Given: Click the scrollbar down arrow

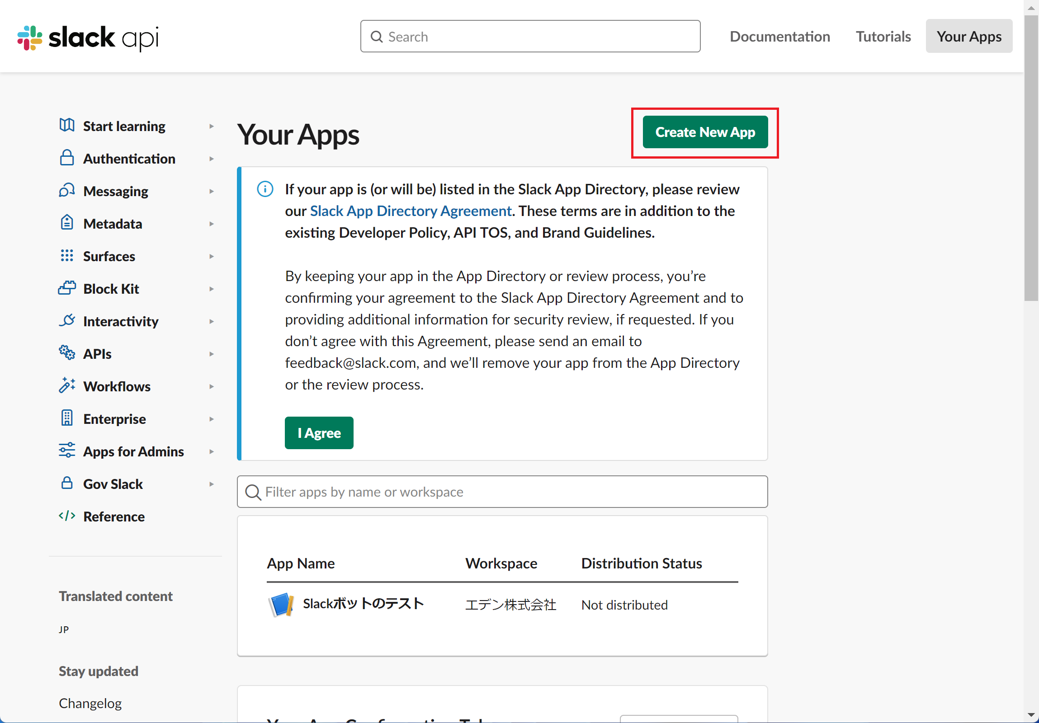Looking at the screenshot, I should coord(1031,715).
